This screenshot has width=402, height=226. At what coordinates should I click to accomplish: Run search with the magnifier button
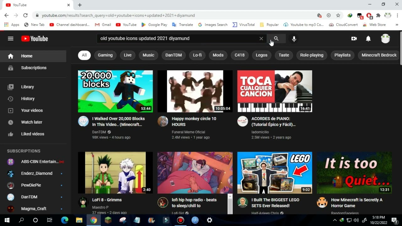point(276,39)
